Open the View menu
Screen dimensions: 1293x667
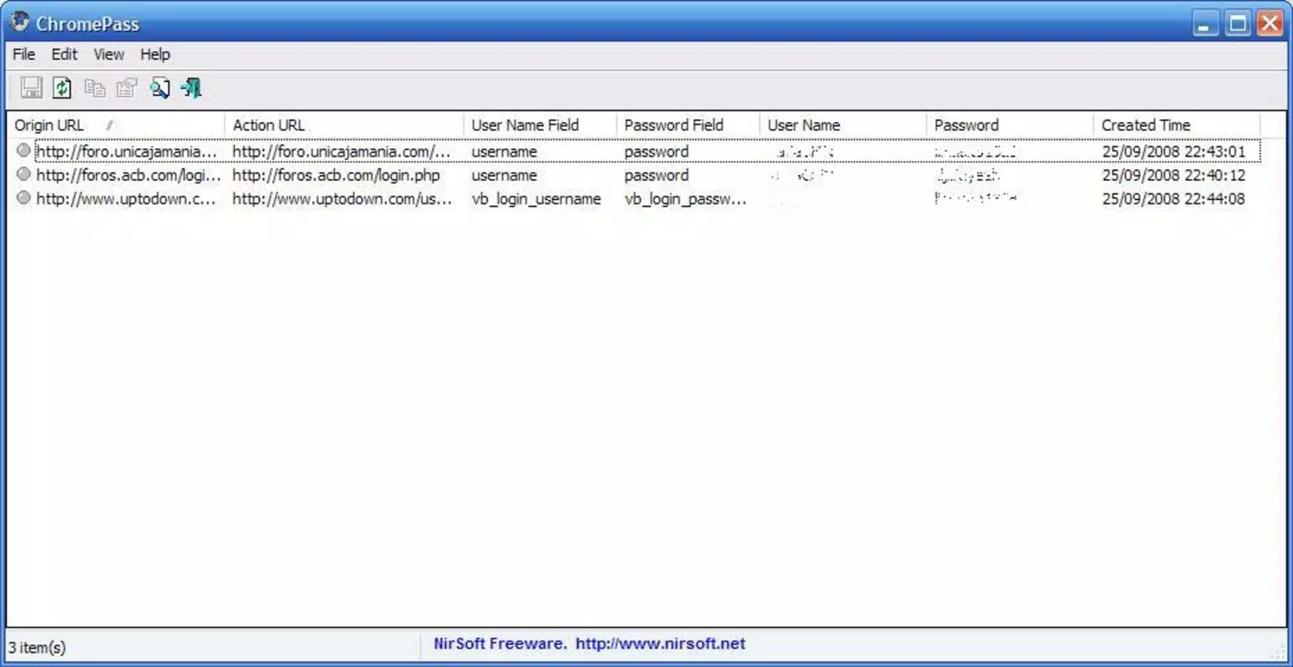108,54
